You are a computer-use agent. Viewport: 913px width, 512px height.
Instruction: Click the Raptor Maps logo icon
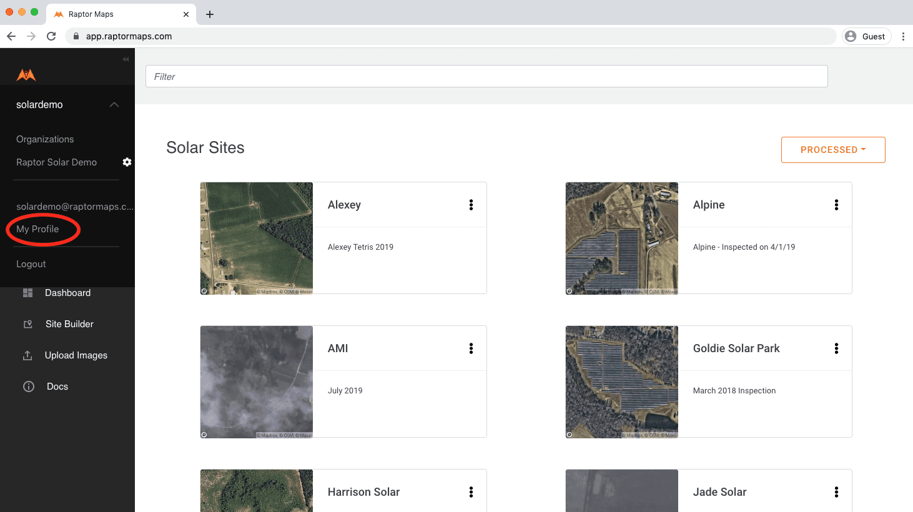(26, 75)
